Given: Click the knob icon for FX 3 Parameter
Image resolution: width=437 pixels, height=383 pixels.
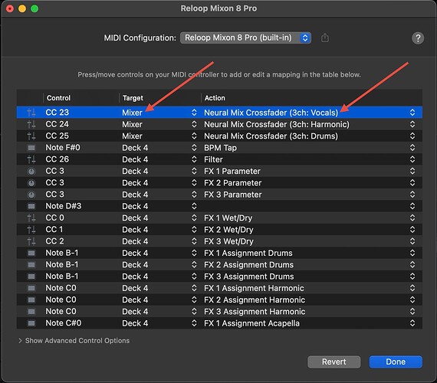Looking at the screenshot, I should click(31, 195).
